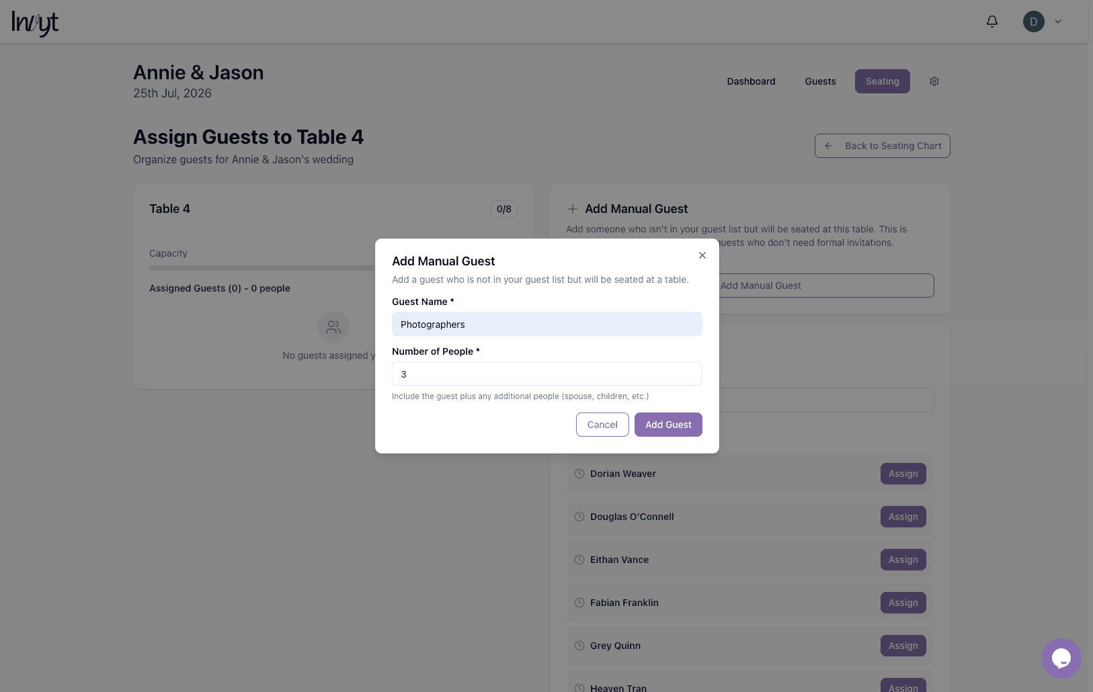The image size is (1093, 692).
Task: Assign Fabian Franklin to the table
Action: click(x=903, y=603)
